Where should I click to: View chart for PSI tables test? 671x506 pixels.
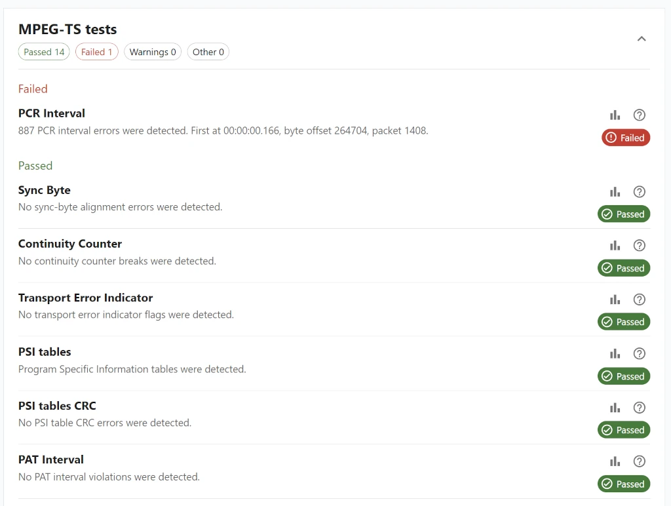(615, 354)
